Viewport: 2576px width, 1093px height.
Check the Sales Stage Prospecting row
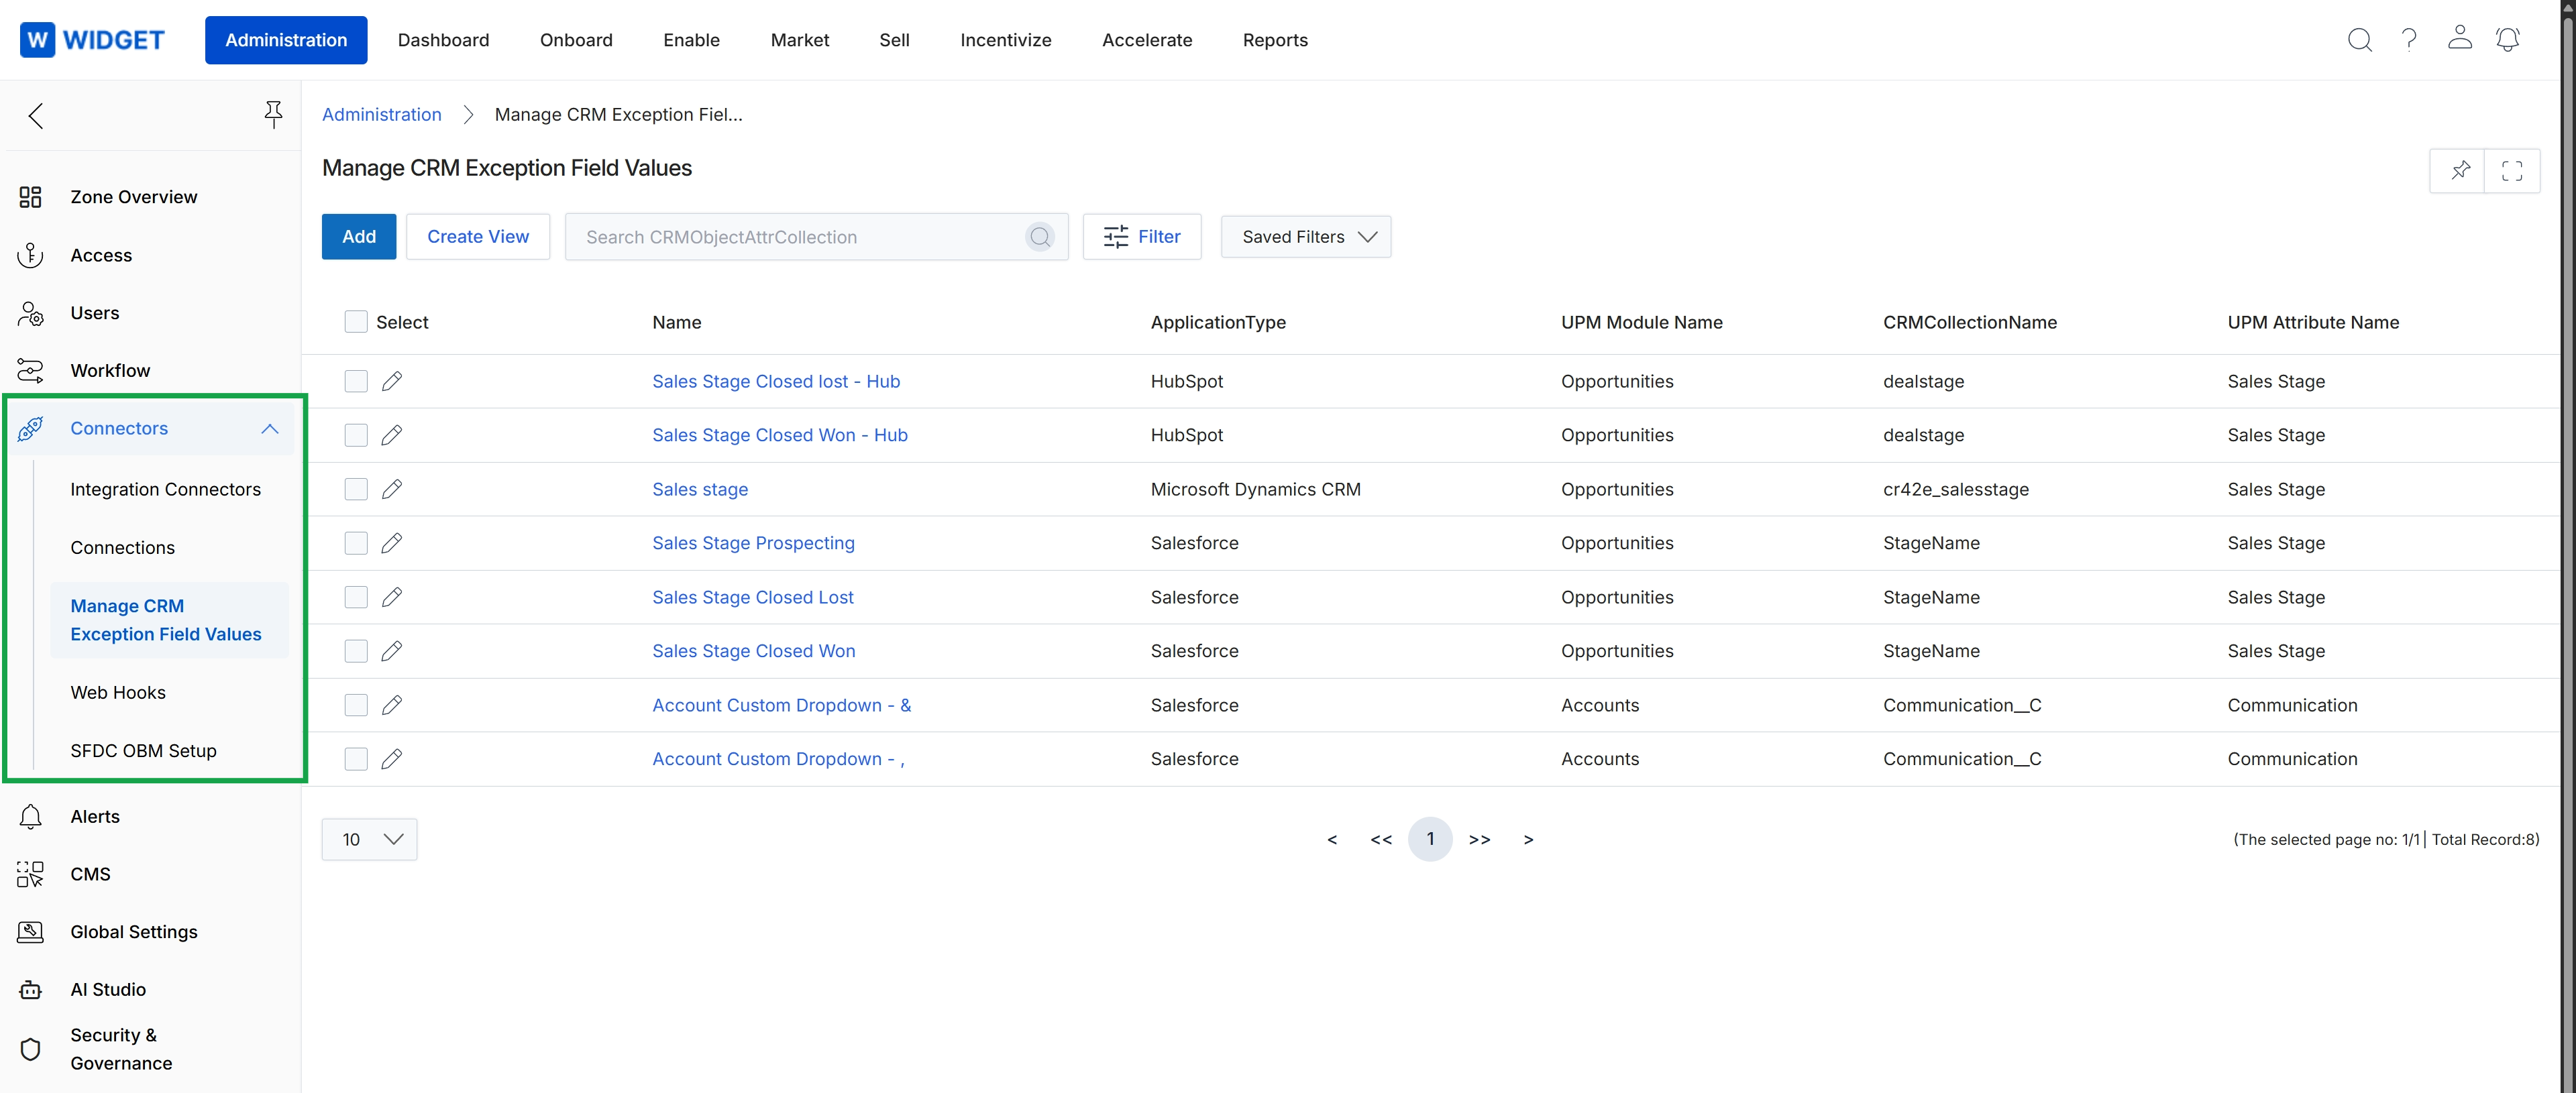[356, 543]
